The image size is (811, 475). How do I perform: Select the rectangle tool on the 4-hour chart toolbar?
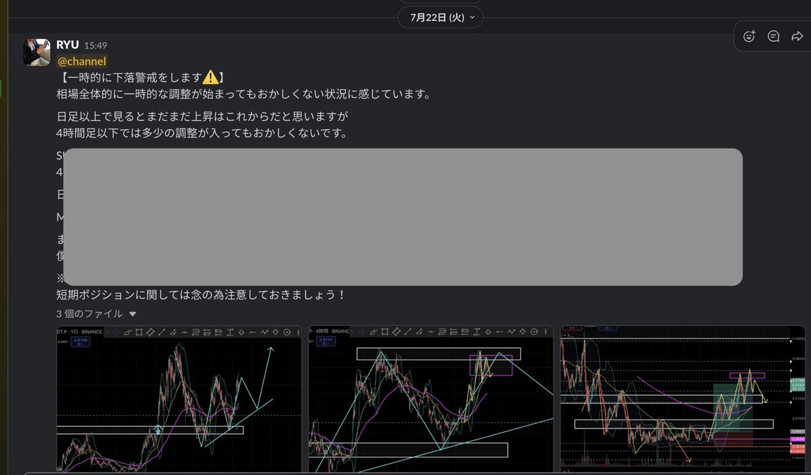pos(385,331)
